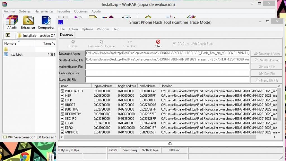Toggle DA DL All With Check Sum
286x161 pixels.
tap(174, 44)
